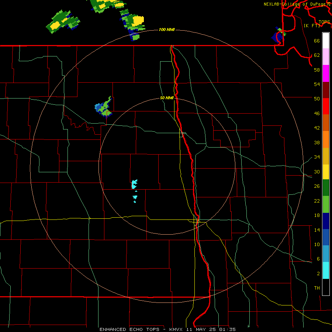Click the burnt orange legend swatch
The image size is (332, 332).
coord(326,122)
